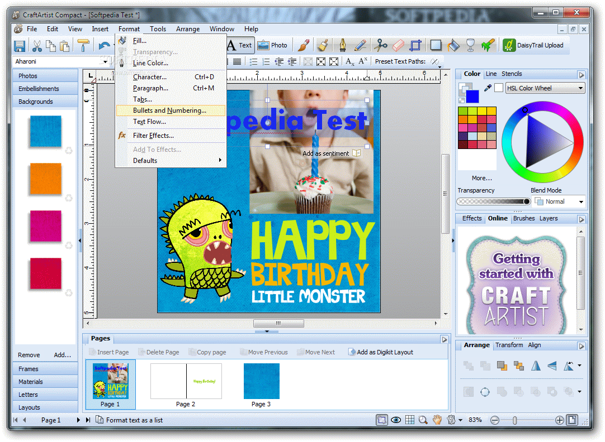Click the Copy icon
The image size is (605, 442).
click(x=50, y=46)
